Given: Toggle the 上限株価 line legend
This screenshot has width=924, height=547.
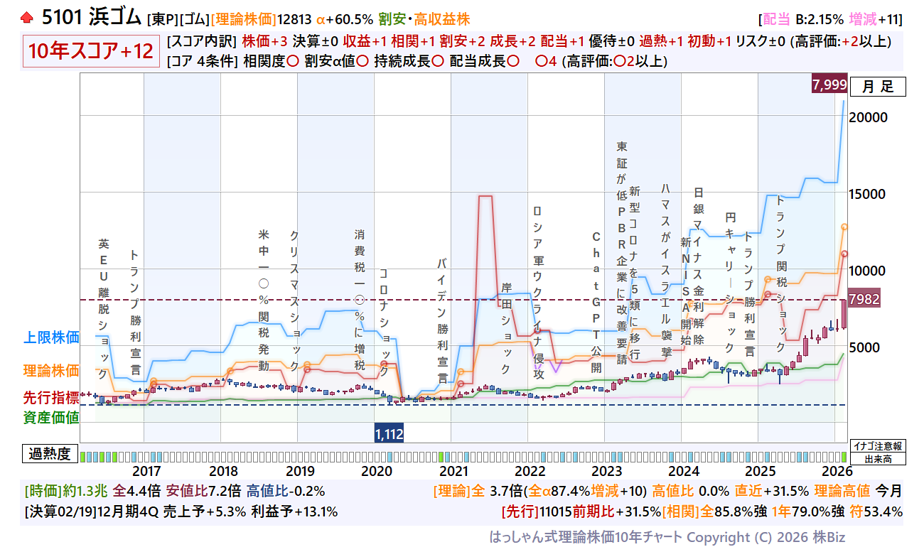Looking at the screenshot, I should [x=52, y=337].
